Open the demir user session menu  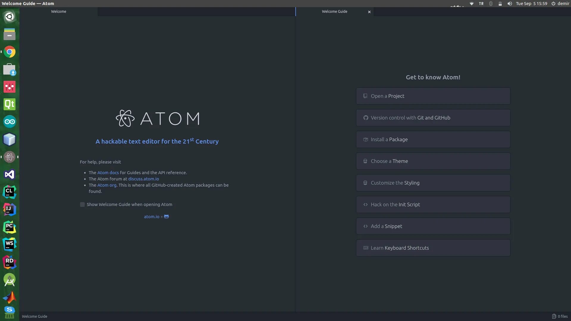(560, 4)
